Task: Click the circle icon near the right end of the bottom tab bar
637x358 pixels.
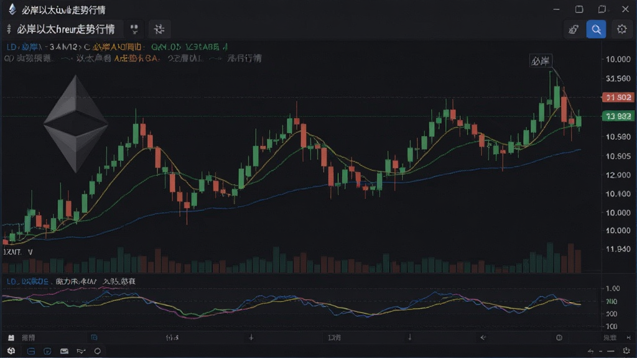Action: point(559,337)
